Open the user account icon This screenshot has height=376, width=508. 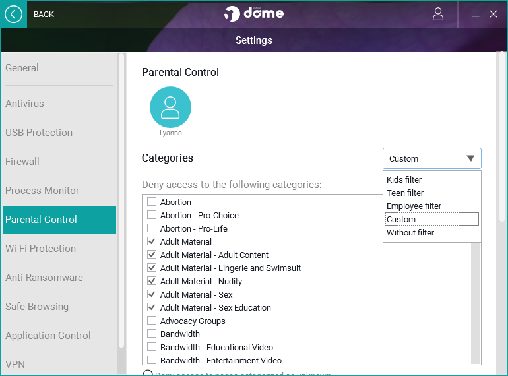tap(438, 14)
